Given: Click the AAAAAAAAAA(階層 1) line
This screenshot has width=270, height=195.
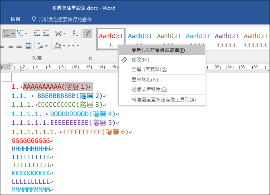Looking at the screenshot, I should click(x=56, y=87).
